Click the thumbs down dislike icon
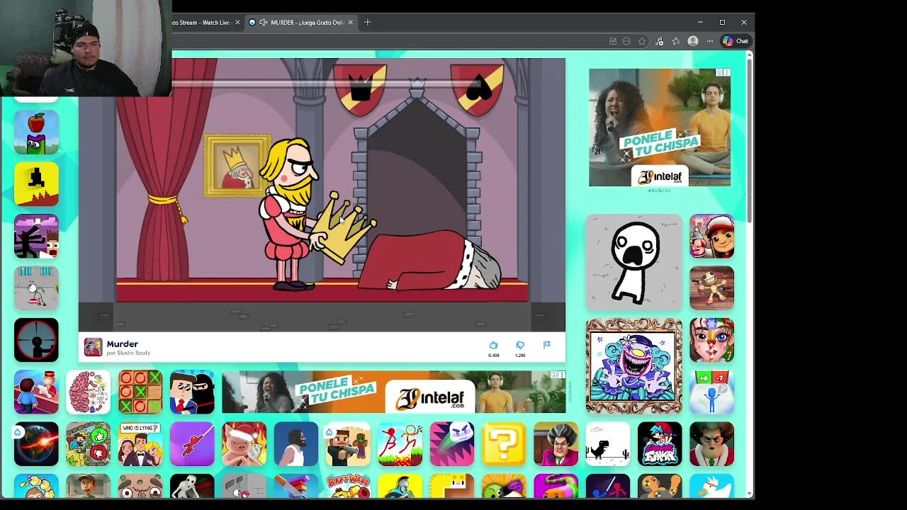Viewport: 907px width, 510px height. point(520,346)
